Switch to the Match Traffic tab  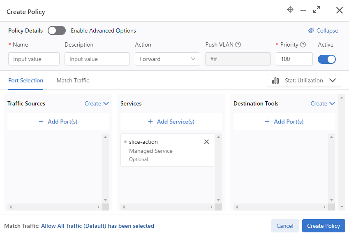pyautogui.click(x=73, y=80)
